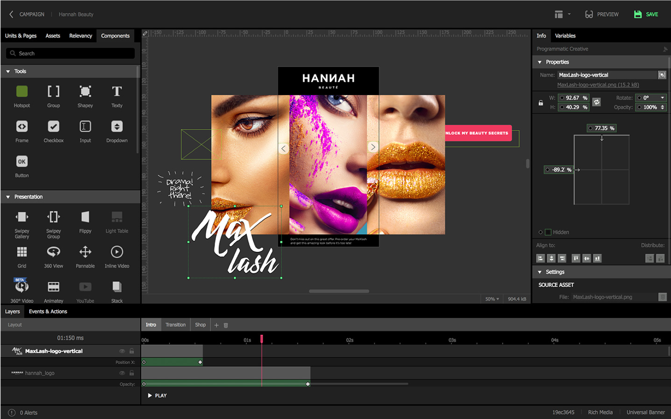Enable the Hidden checkbox
Image resolution: width=671 pixels, height=419 pixels.
click(x=548, y=232)
